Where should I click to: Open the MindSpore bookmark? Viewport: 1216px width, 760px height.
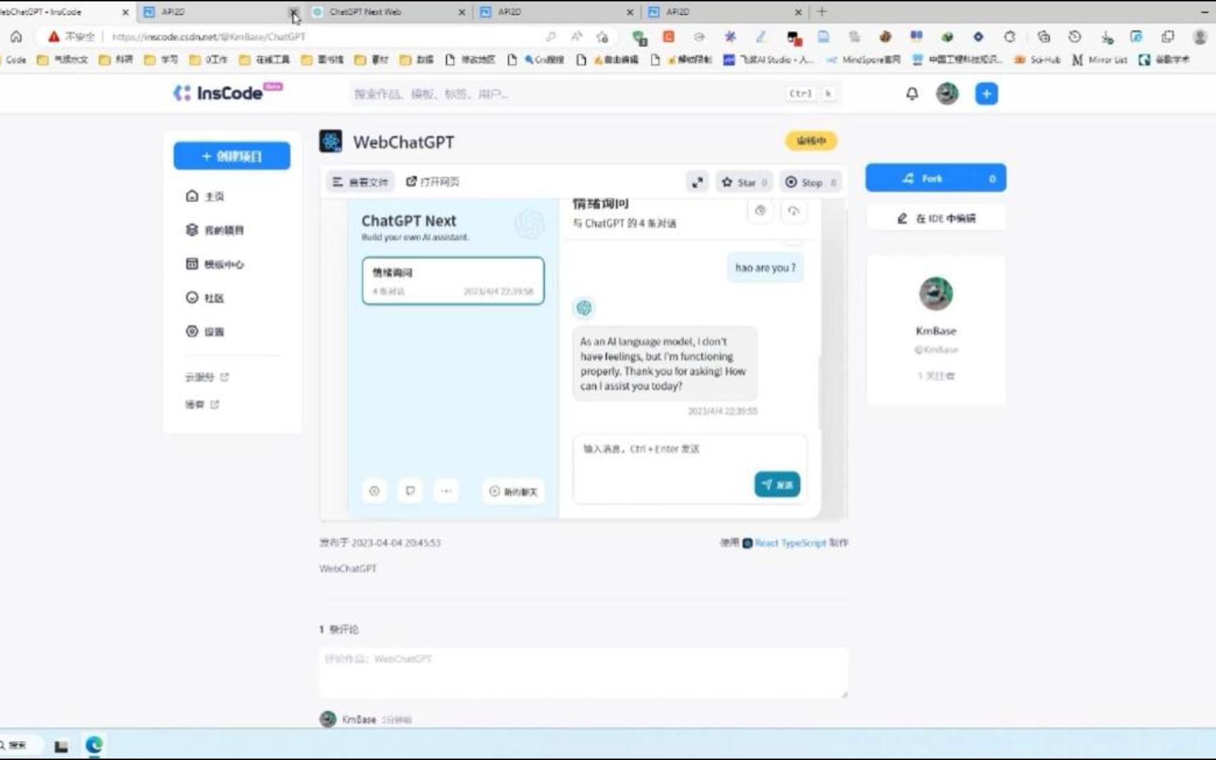[863, 60]
